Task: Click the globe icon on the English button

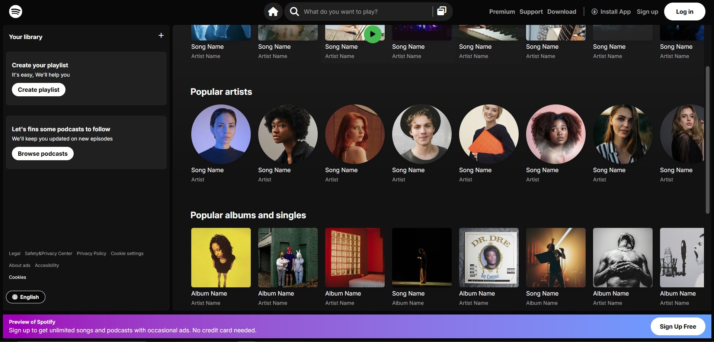Action: coord(15,297)
